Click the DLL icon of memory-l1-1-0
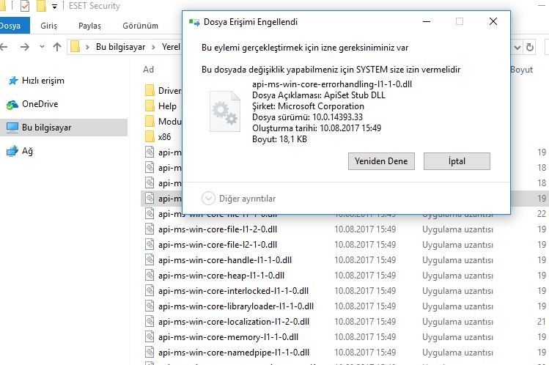 (x=150, y=336)
